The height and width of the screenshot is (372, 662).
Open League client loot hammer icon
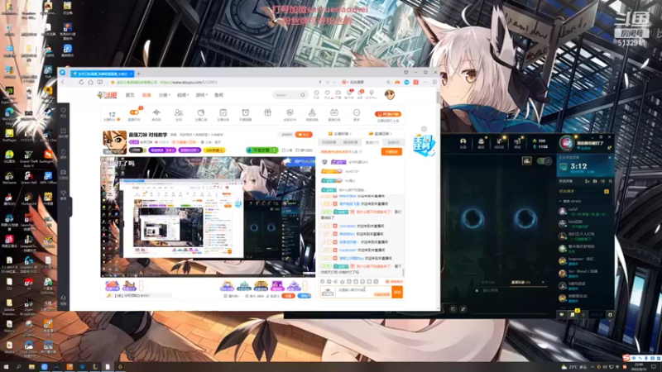[x=499, y=142]
